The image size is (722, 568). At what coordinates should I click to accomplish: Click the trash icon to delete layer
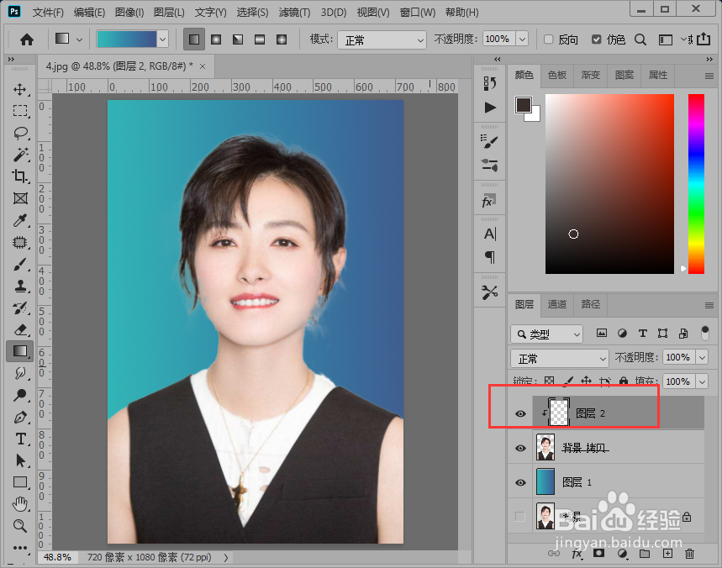tap(689, 554)
